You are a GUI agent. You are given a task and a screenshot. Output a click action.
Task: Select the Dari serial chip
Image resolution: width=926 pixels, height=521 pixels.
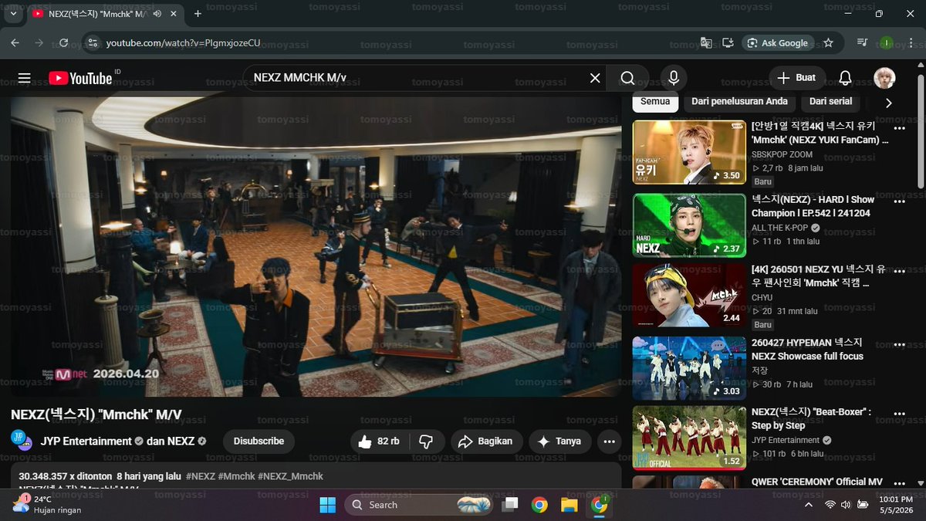[830, 101]
